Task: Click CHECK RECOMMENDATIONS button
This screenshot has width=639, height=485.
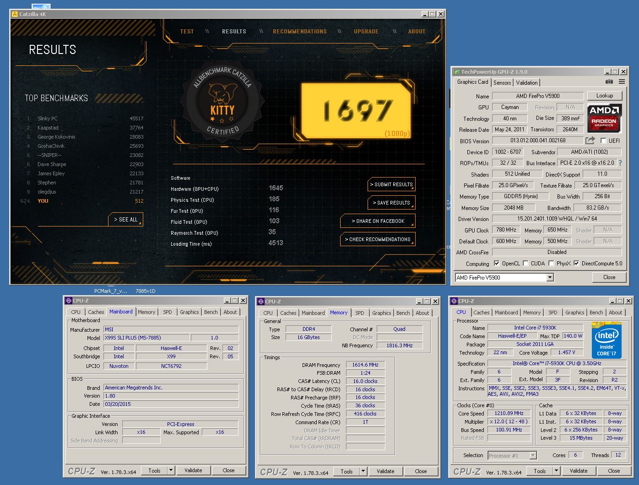Action: click(x=378, y=239)
